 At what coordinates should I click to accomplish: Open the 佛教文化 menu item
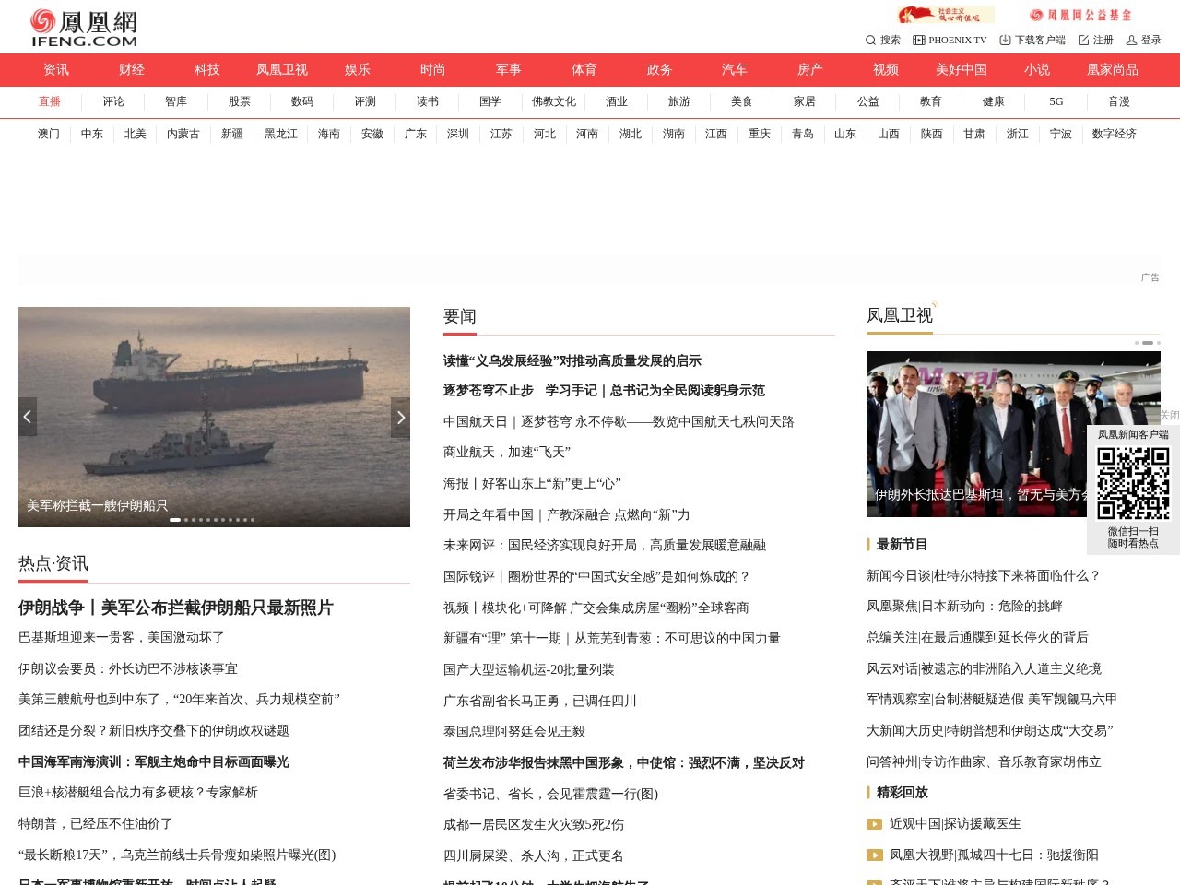click(x=554, y=102)
